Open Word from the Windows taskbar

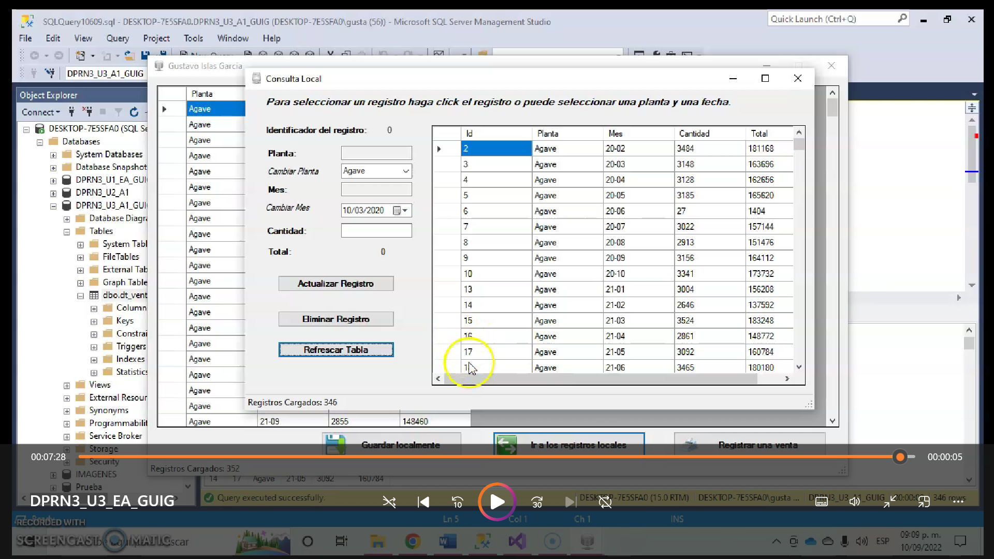448,541
